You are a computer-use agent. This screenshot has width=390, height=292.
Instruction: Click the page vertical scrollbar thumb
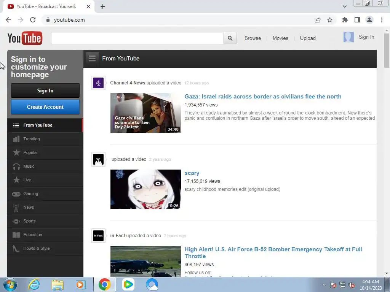(387, 51)
